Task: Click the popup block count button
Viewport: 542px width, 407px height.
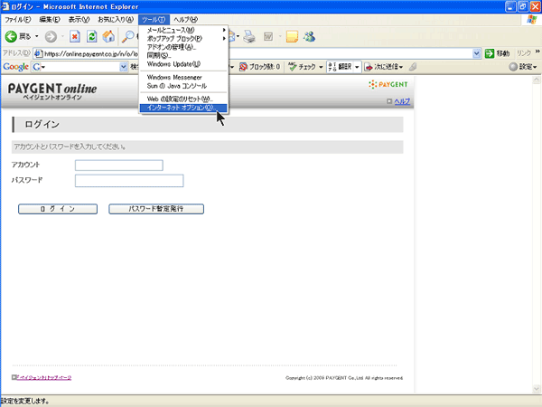Action: point(260,66)
